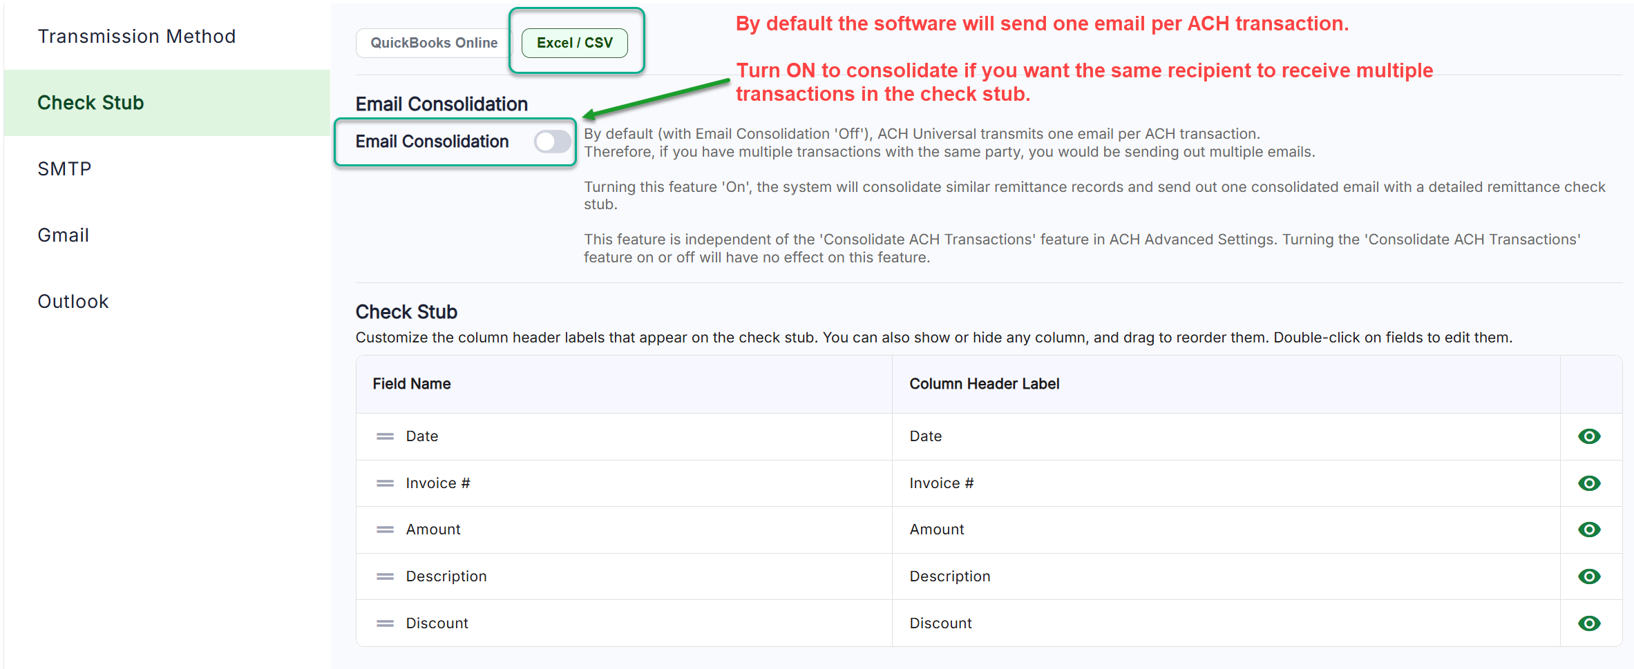Click the Discount row reorder handle
This screenshot has width=1634, height=669.
385,623
